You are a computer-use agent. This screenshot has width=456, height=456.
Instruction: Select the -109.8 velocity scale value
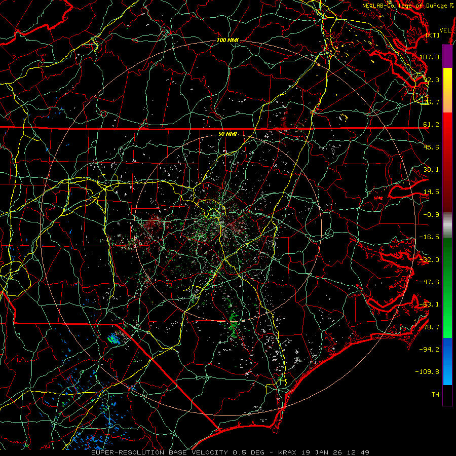(x=428, y=372)
